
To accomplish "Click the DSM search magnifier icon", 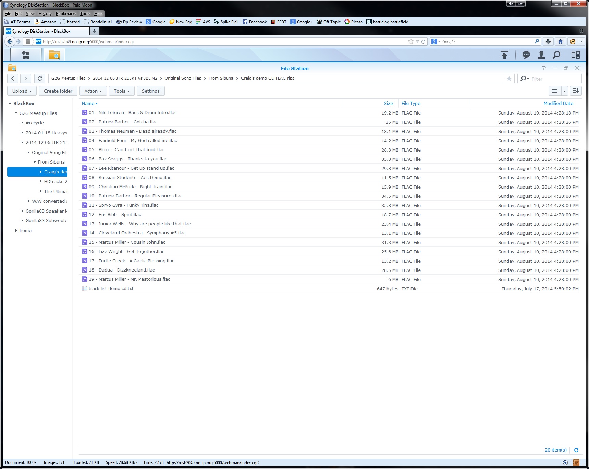I will click(557, 55).
